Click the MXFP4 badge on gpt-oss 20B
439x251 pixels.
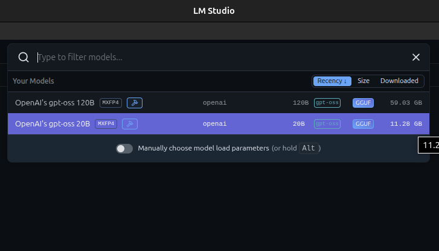(x=106, y=124)
